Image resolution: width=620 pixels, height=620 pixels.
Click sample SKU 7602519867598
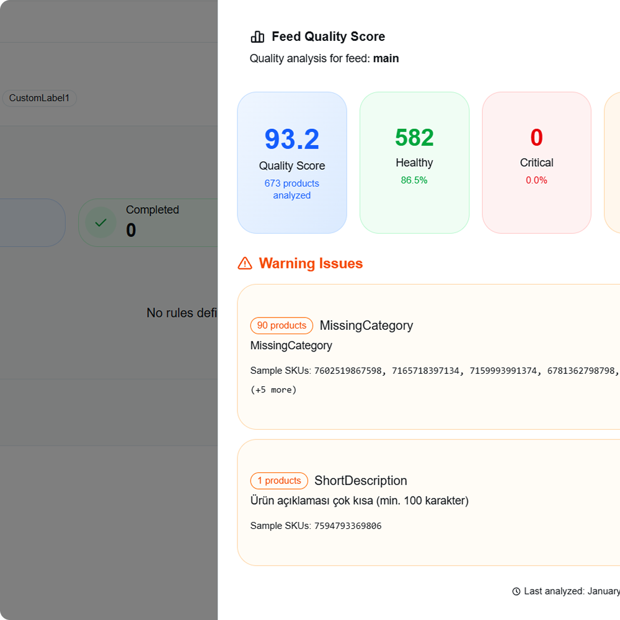coord(348,371)
